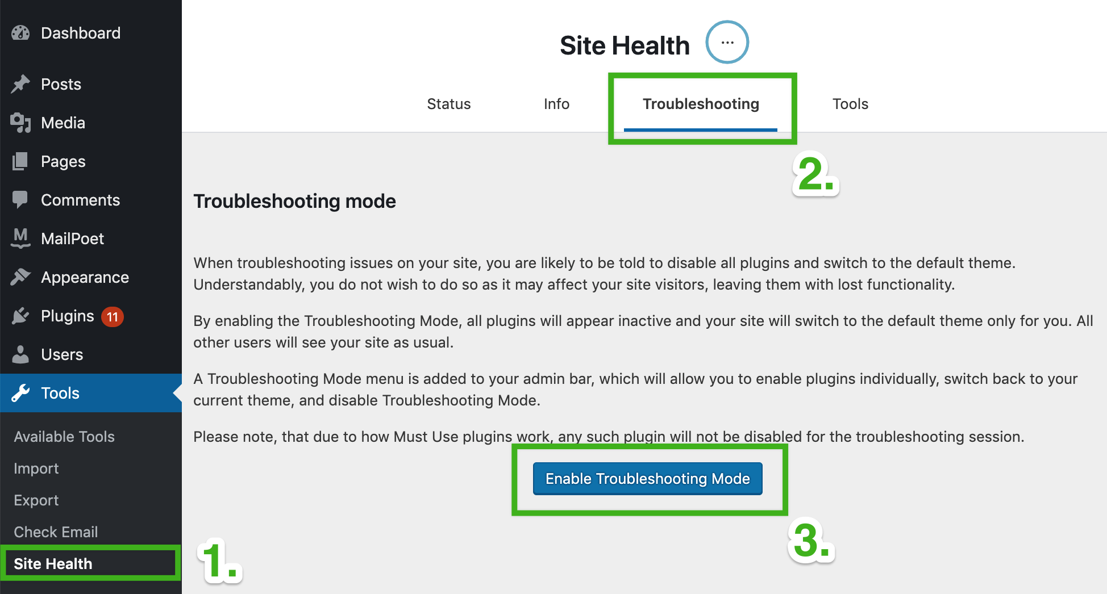The height and width of the screenshot is (594, 1107).
Task: Open the Import submenu link
Action: 36,468
